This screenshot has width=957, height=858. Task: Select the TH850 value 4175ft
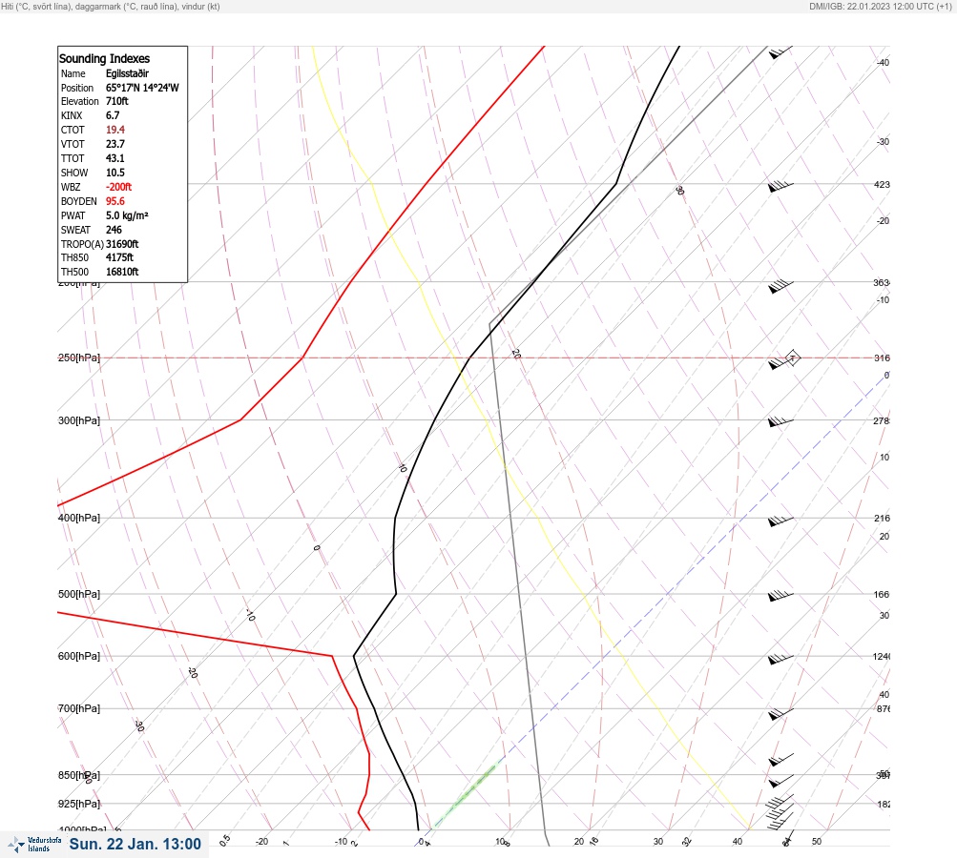[x=119, y=257]
